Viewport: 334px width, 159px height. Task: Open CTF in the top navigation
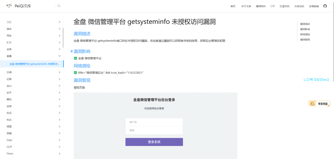273,6
